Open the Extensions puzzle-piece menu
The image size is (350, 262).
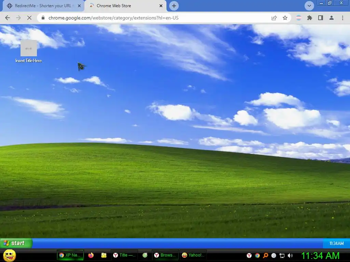pos(310,18)
